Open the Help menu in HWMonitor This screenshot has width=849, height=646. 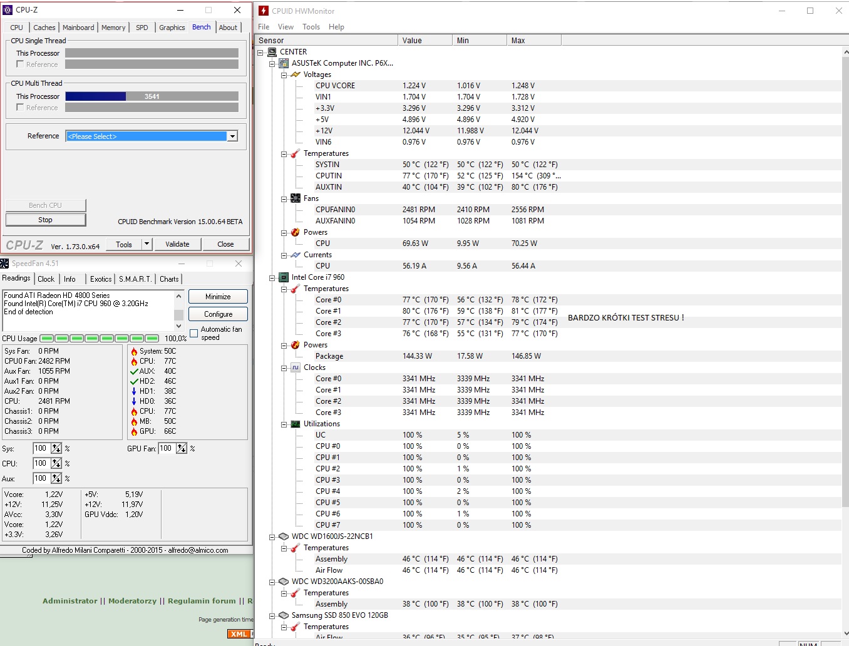click(x=336, y=27)
